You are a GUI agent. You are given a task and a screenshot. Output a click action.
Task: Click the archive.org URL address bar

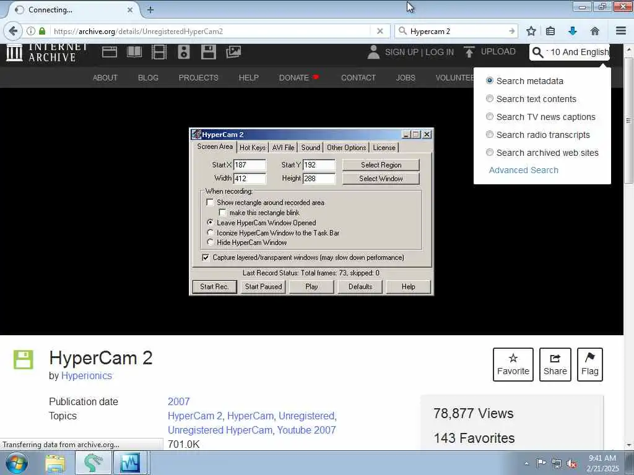pos(211,31)
